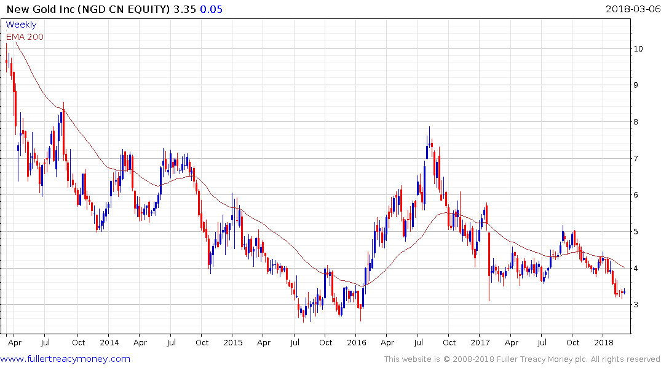Click the first 'Apr' x-axis label before 2014

point(15,343)
